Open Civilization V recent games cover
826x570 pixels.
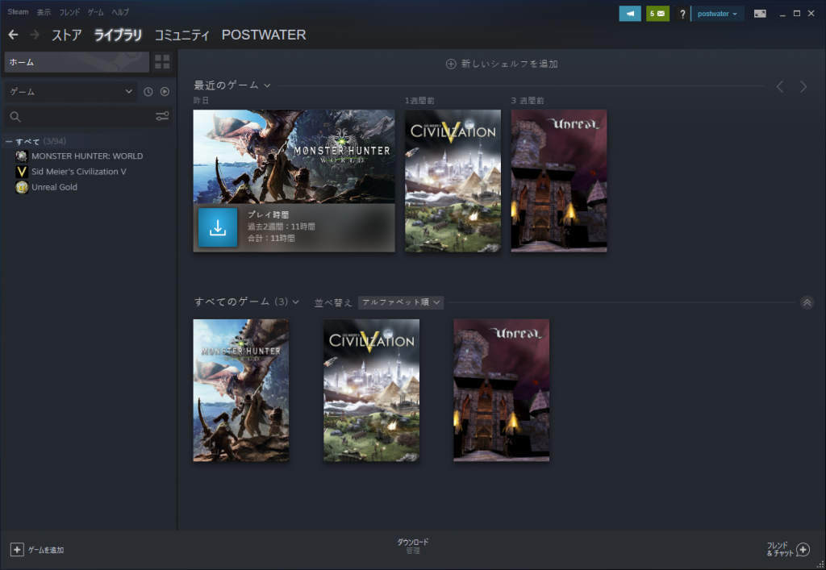453,181
